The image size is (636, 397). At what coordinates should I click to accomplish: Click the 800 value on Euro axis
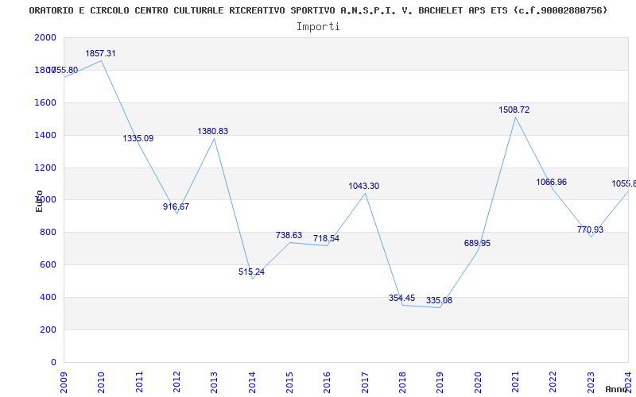pos(48,233)
